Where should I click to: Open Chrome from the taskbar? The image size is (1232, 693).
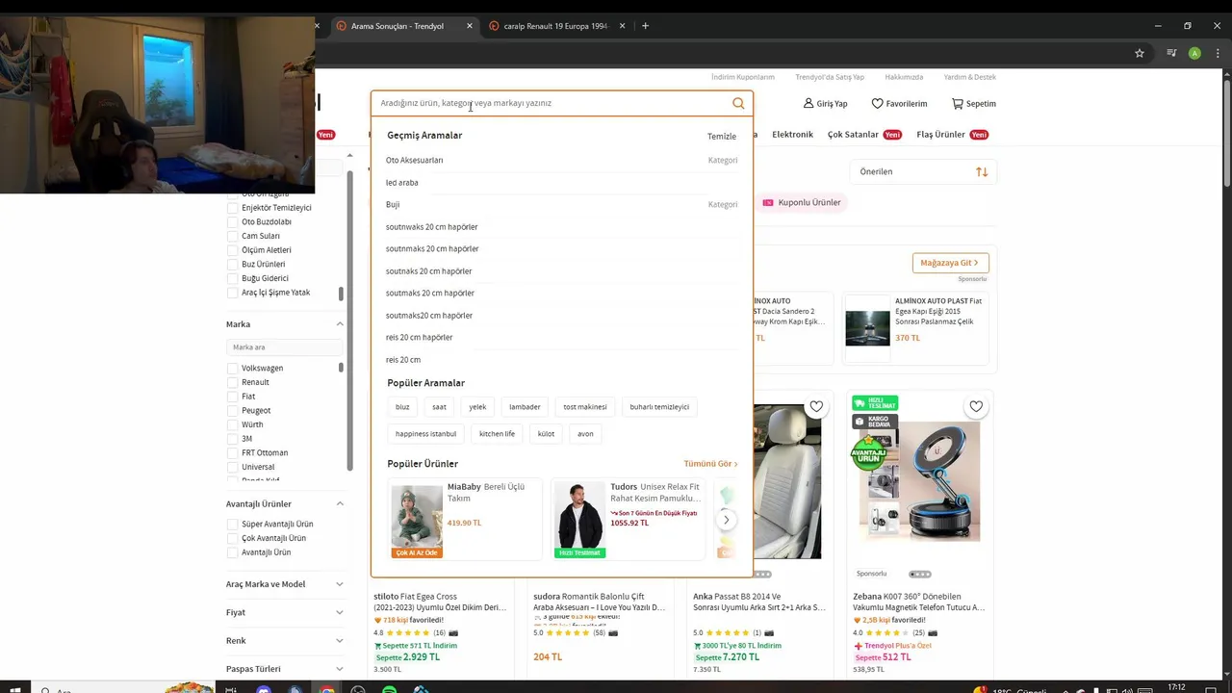point(327,689)
